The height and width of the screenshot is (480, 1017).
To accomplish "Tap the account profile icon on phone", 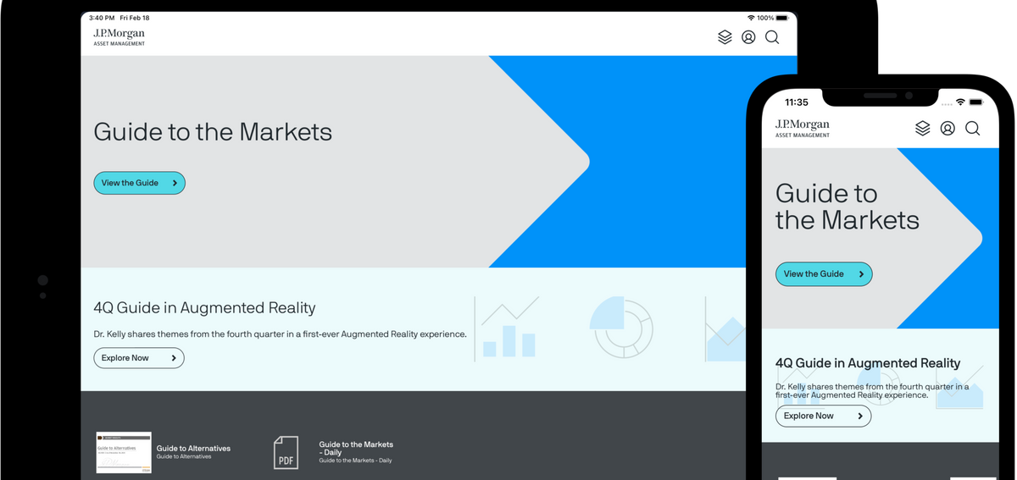I will 948,128.
